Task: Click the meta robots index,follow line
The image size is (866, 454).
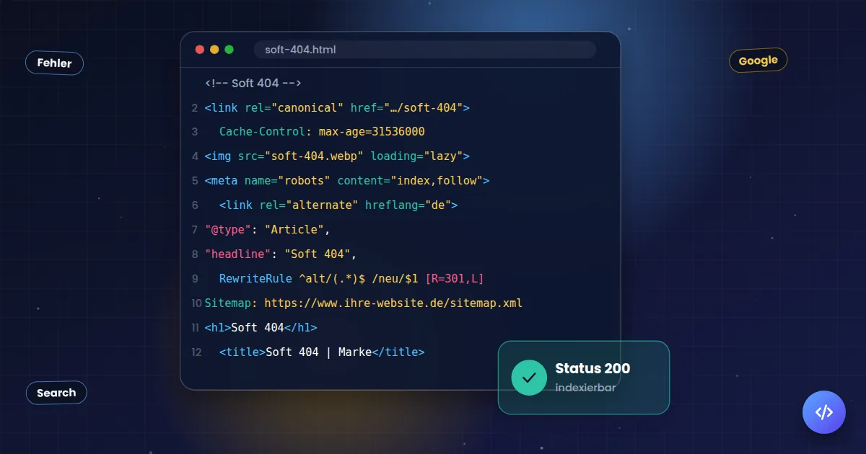Action: (347, 181)
